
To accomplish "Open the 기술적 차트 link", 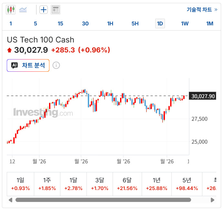I will coord(202,10).
